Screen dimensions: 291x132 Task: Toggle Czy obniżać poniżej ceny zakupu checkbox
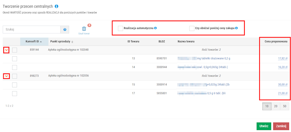click(x=192, y=28)
